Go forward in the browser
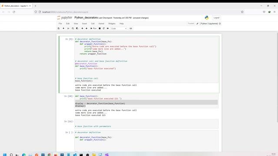Viewport: 278px width, 156px height. pyautogui.click(x=9, y=12)
